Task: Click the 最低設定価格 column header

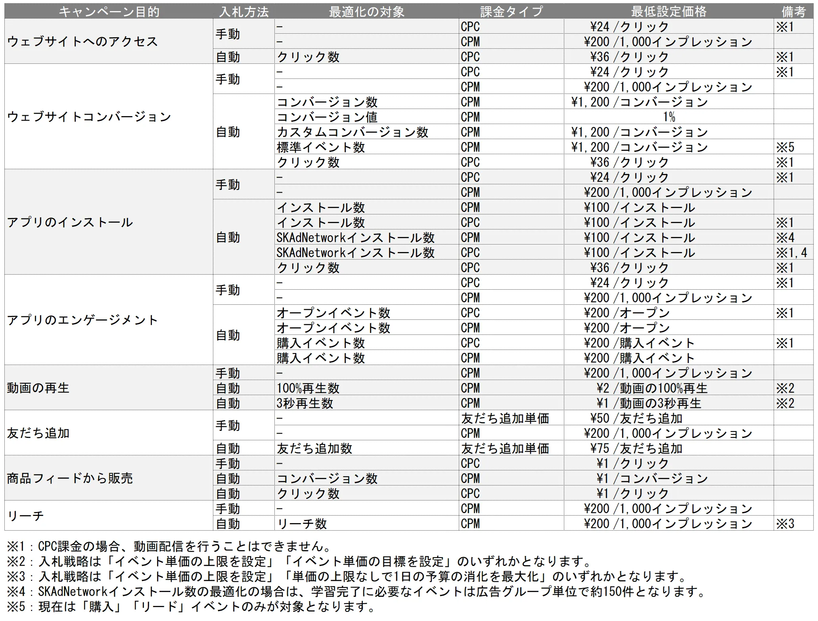Action: click(x=669, y=11)
